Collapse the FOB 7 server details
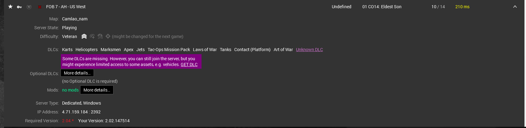 click(x=515, y=7)
